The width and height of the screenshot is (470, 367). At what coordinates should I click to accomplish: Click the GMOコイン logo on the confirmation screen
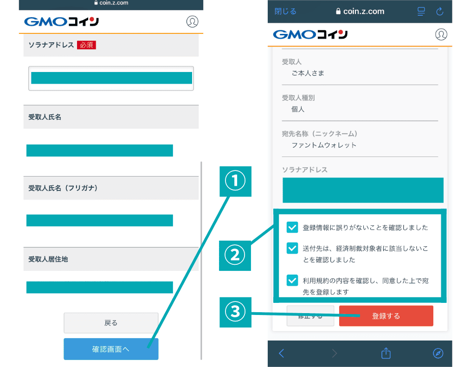[x=310, y=34]
